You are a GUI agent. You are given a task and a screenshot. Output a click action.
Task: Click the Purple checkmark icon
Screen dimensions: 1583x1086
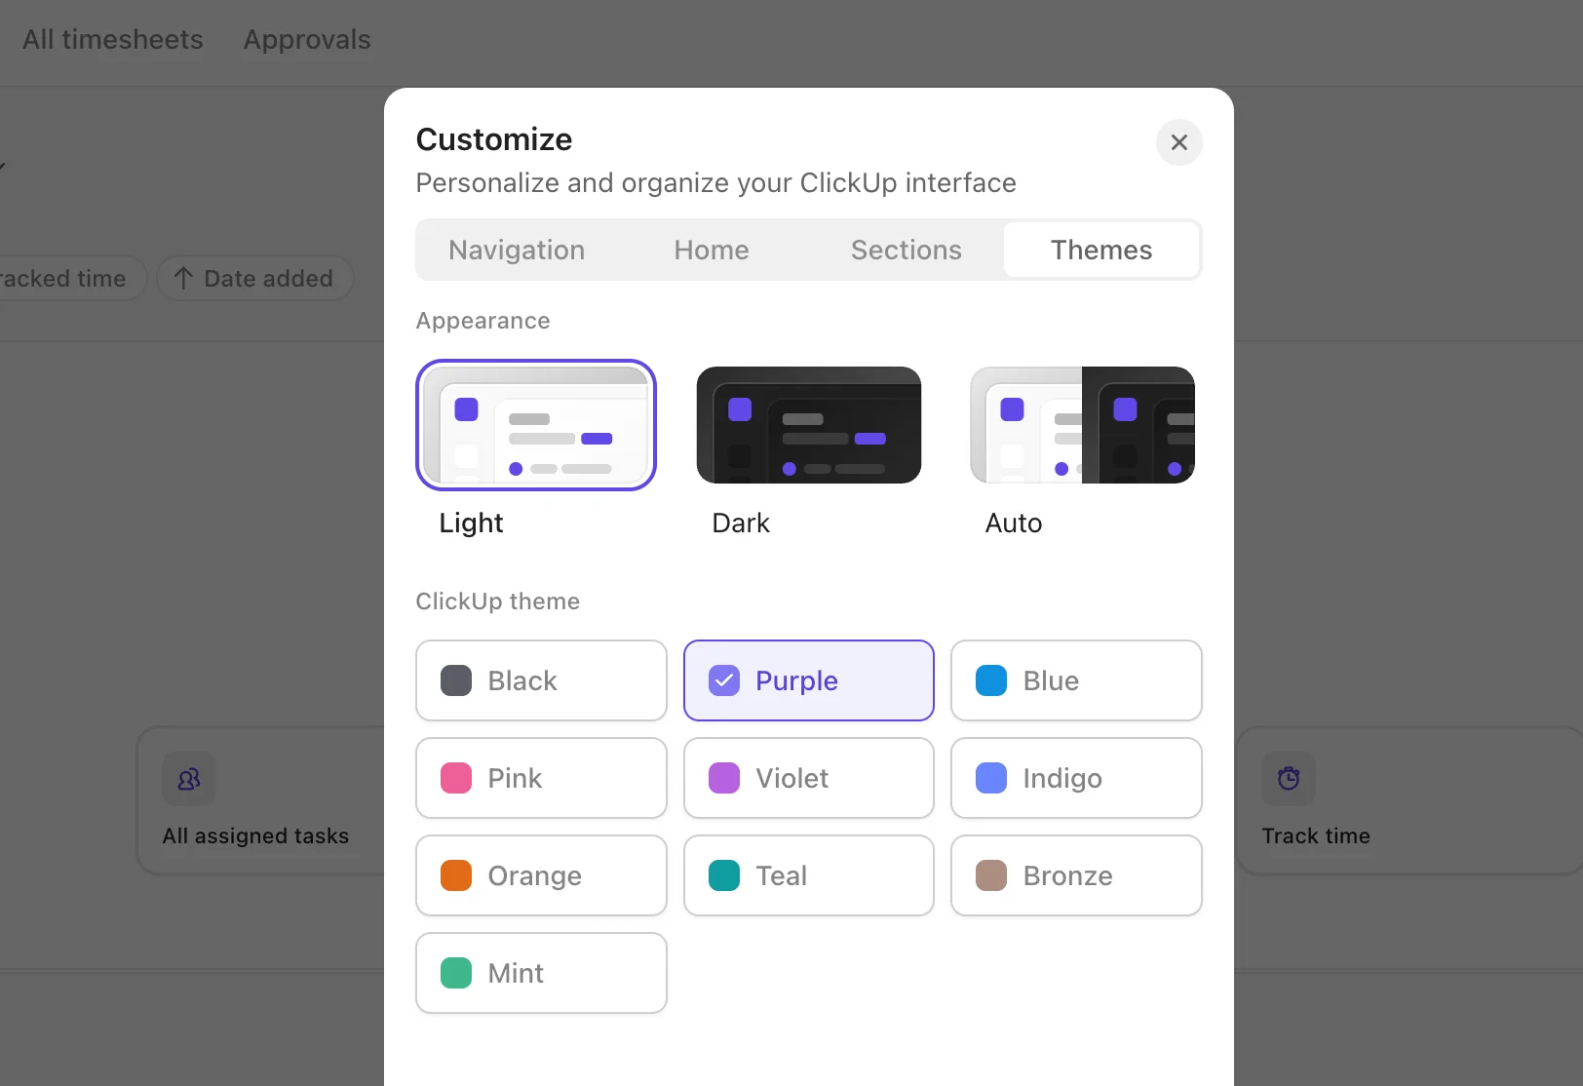point(724,680)
